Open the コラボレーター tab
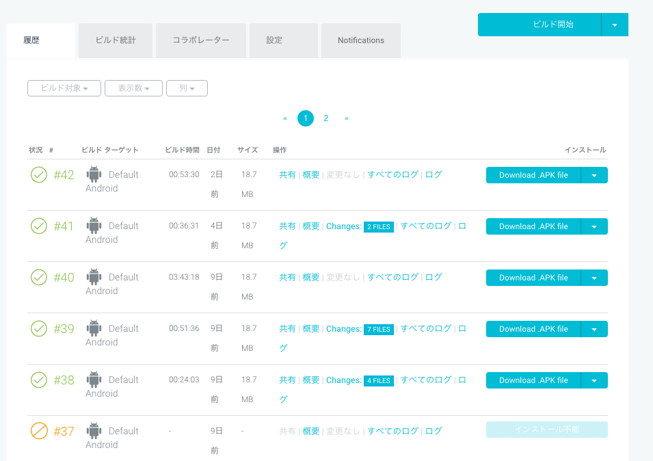The width and height of the screenshot is (653, 461). (201, 40)
